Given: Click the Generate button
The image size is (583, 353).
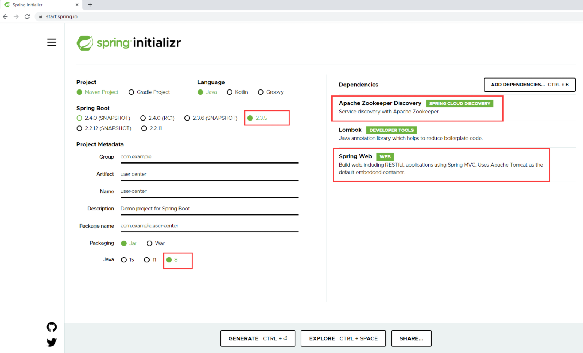Looking at the screenshot, I should point(258,338).
